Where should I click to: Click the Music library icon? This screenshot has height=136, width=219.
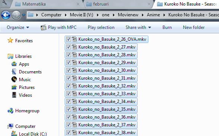pos(14,79)
